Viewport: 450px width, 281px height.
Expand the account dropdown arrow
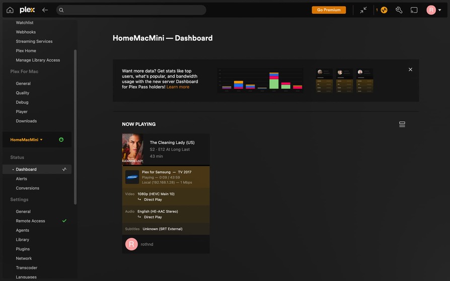click(439, 10)
